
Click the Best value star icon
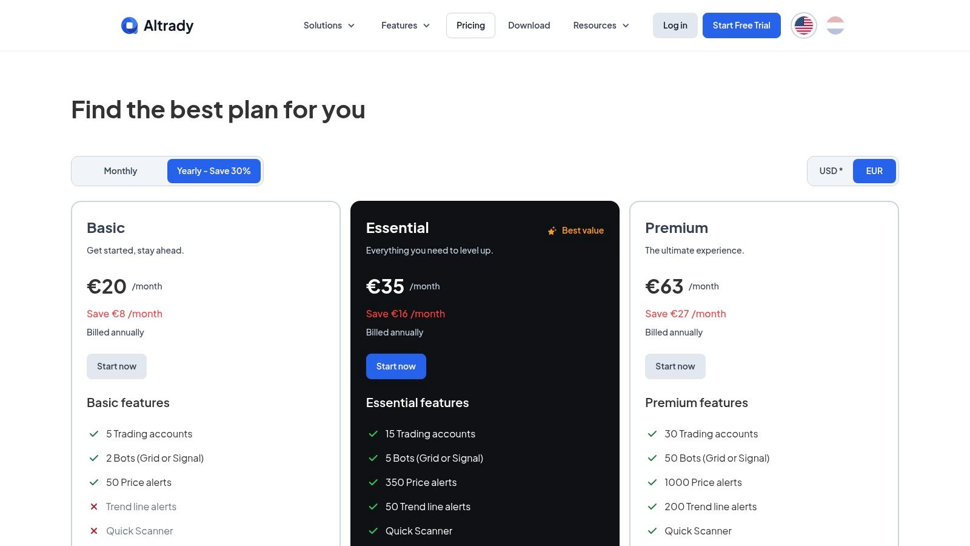(552, 231)
